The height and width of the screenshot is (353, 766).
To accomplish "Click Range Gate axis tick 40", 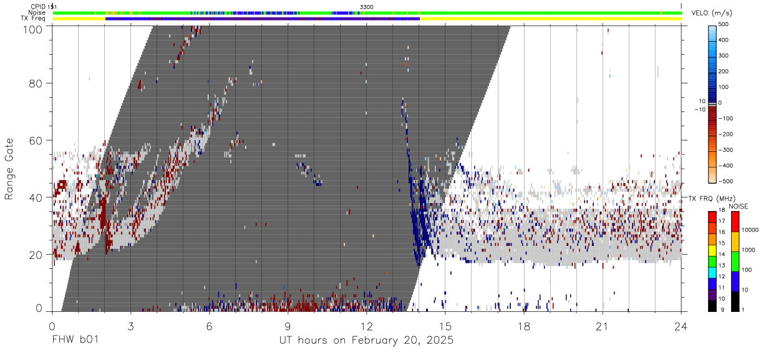I will [37, 197].
